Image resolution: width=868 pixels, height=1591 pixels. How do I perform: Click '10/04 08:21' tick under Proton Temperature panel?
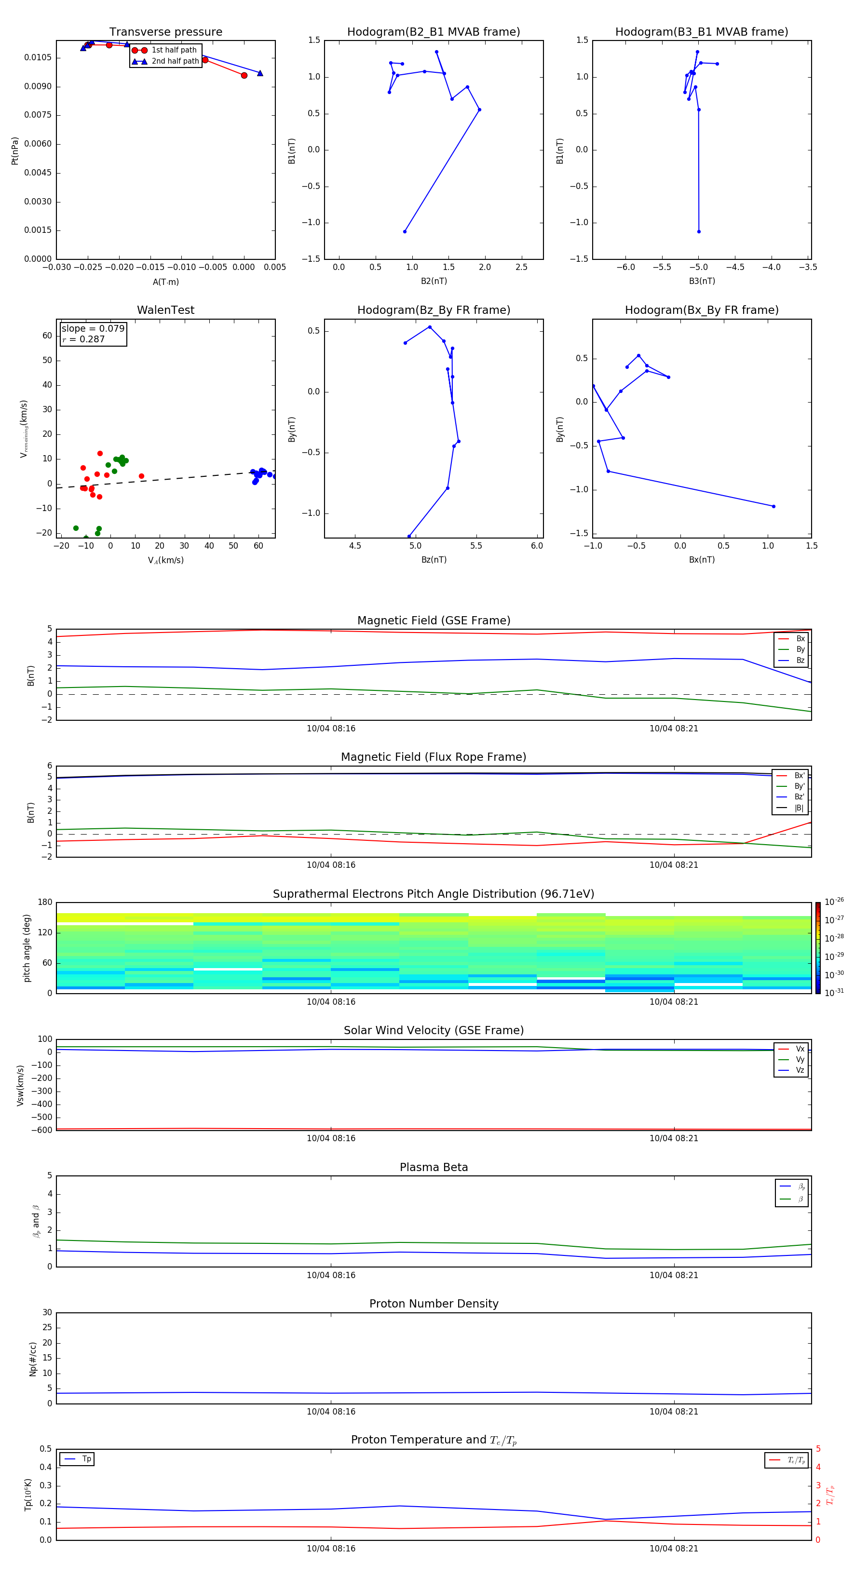[x=674, y=1549]
